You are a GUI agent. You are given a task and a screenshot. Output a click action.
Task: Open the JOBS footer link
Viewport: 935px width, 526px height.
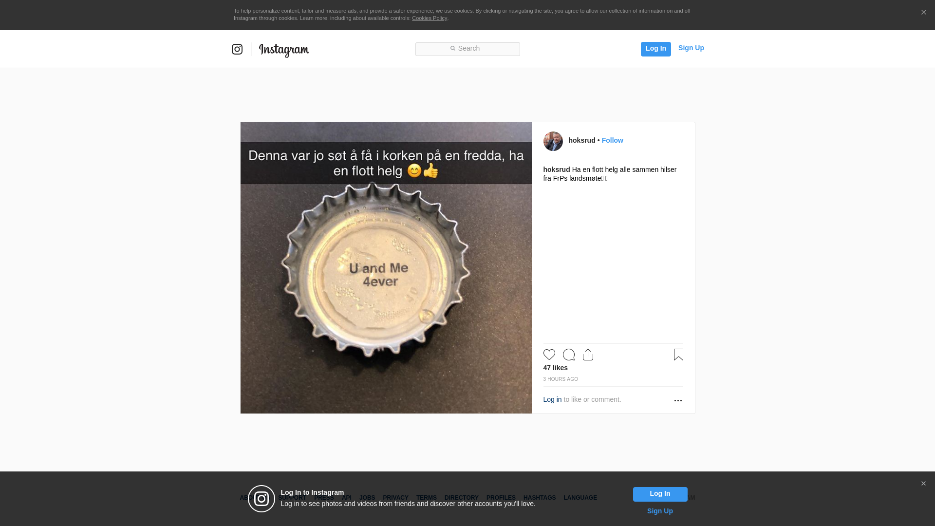[x=367, y=498]
